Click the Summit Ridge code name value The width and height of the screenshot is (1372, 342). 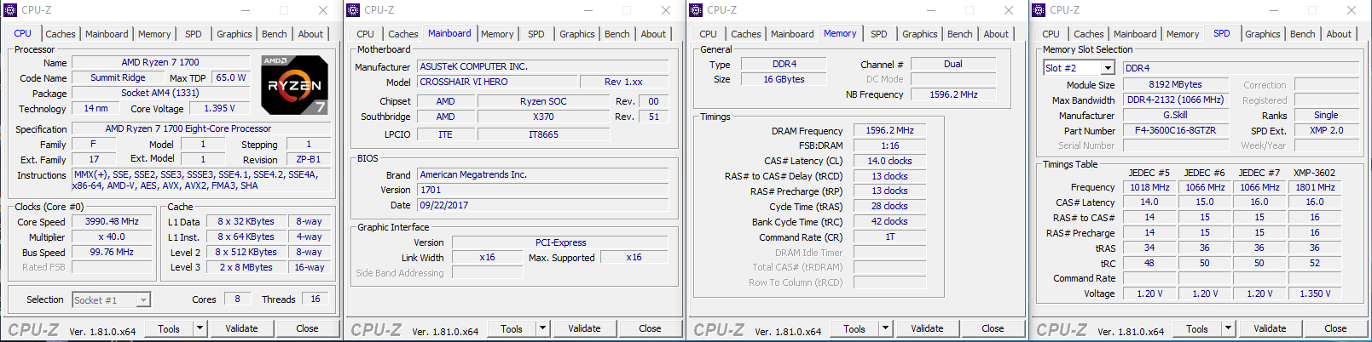[x=118, y=77]
